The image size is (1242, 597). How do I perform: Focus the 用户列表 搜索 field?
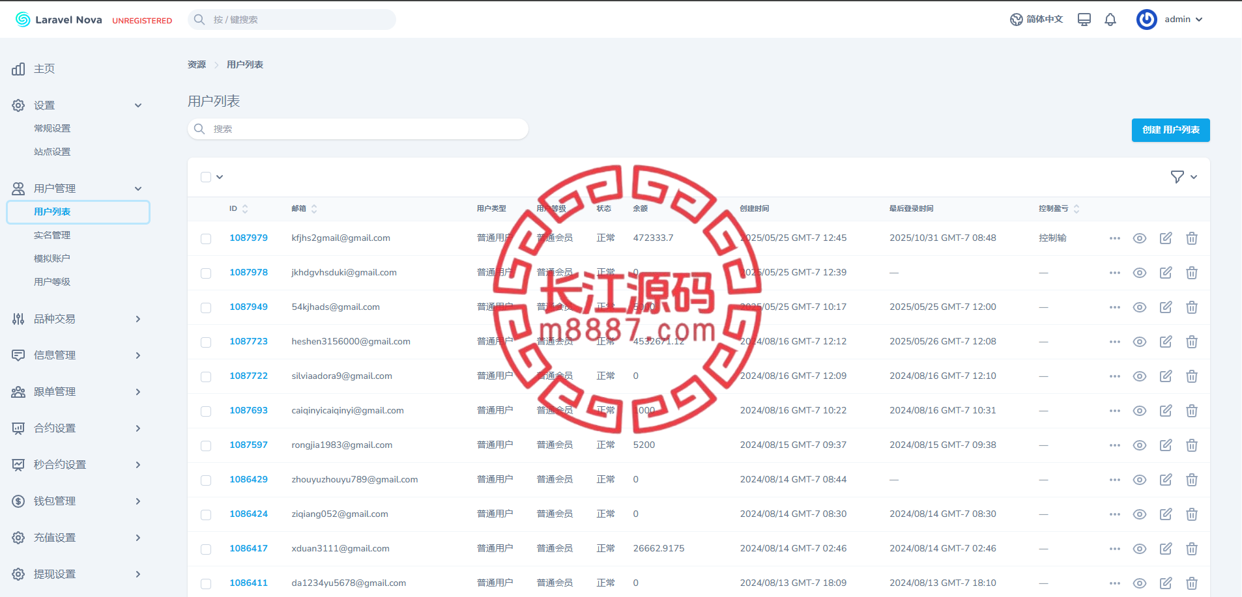358,129
